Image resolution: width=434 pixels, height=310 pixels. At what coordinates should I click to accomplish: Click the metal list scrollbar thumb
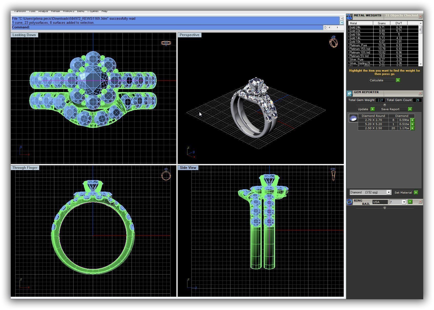tap(420, 30)
